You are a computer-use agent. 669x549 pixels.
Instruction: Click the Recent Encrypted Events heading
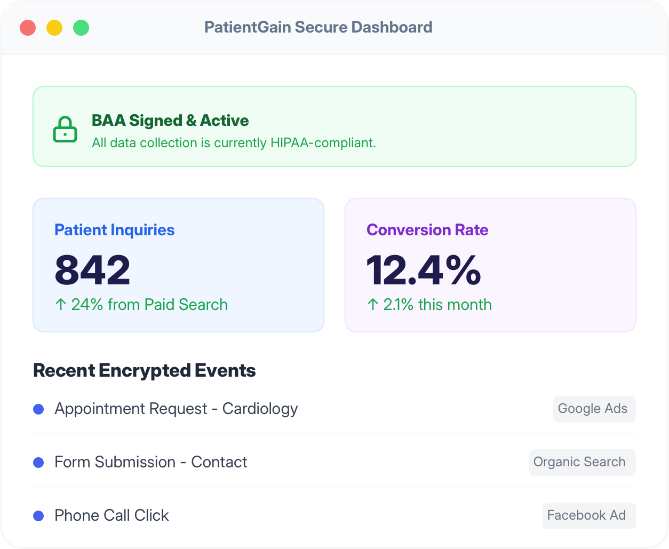tap(145, 371)
